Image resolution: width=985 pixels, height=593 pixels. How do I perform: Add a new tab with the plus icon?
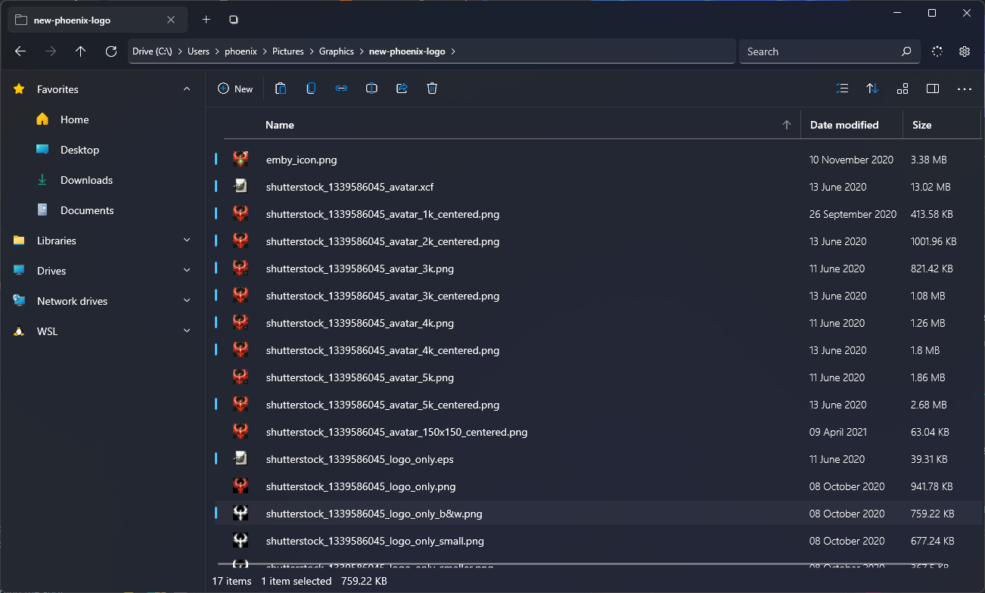tap(207, 20)
